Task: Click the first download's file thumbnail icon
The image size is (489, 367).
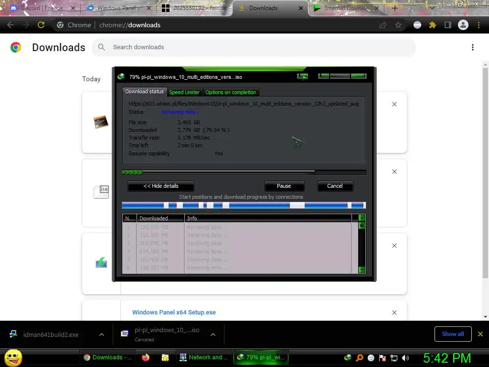Action: point(101,122)
